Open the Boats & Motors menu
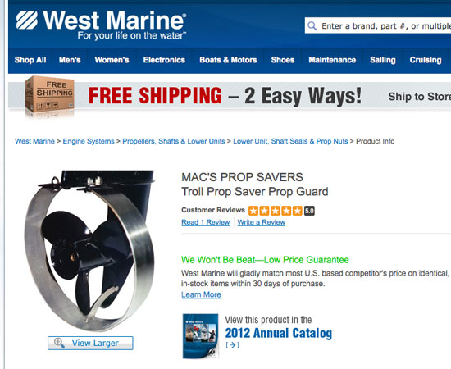The image size is (451, 369). 228,60
